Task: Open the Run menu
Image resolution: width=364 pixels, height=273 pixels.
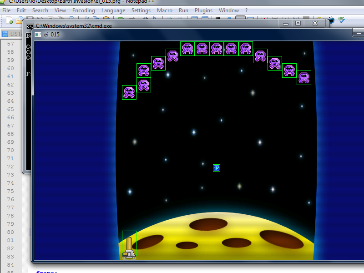Action: tap(183, 10)
